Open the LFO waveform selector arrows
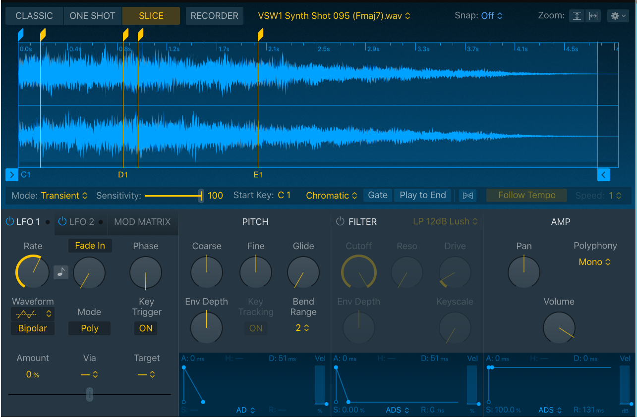 (x=49, y=313)
